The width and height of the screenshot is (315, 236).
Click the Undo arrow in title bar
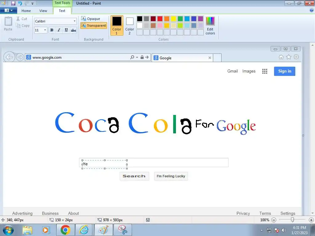[20, 3]
